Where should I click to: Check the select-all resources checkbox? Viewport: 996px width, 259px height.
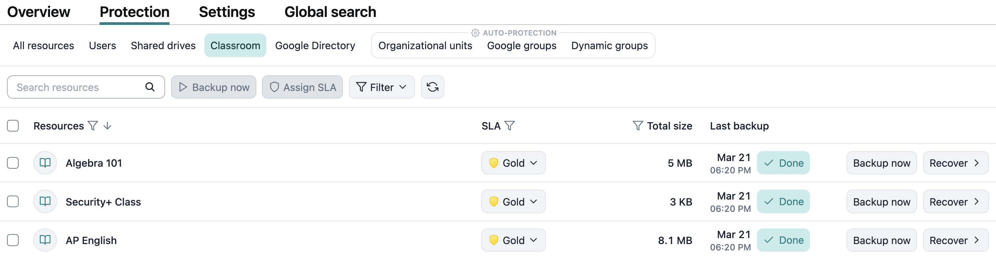13,126
